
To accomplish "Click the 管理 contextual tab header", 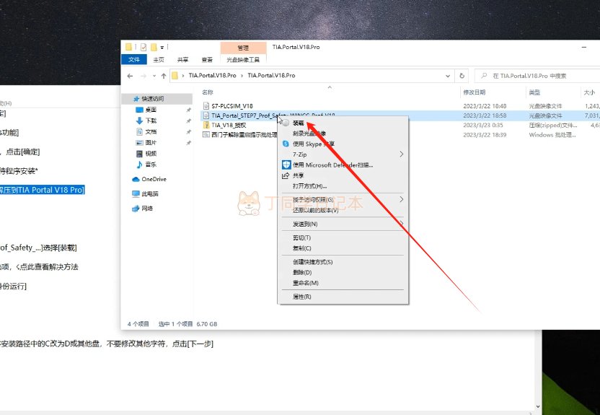I will pos(243,48).
